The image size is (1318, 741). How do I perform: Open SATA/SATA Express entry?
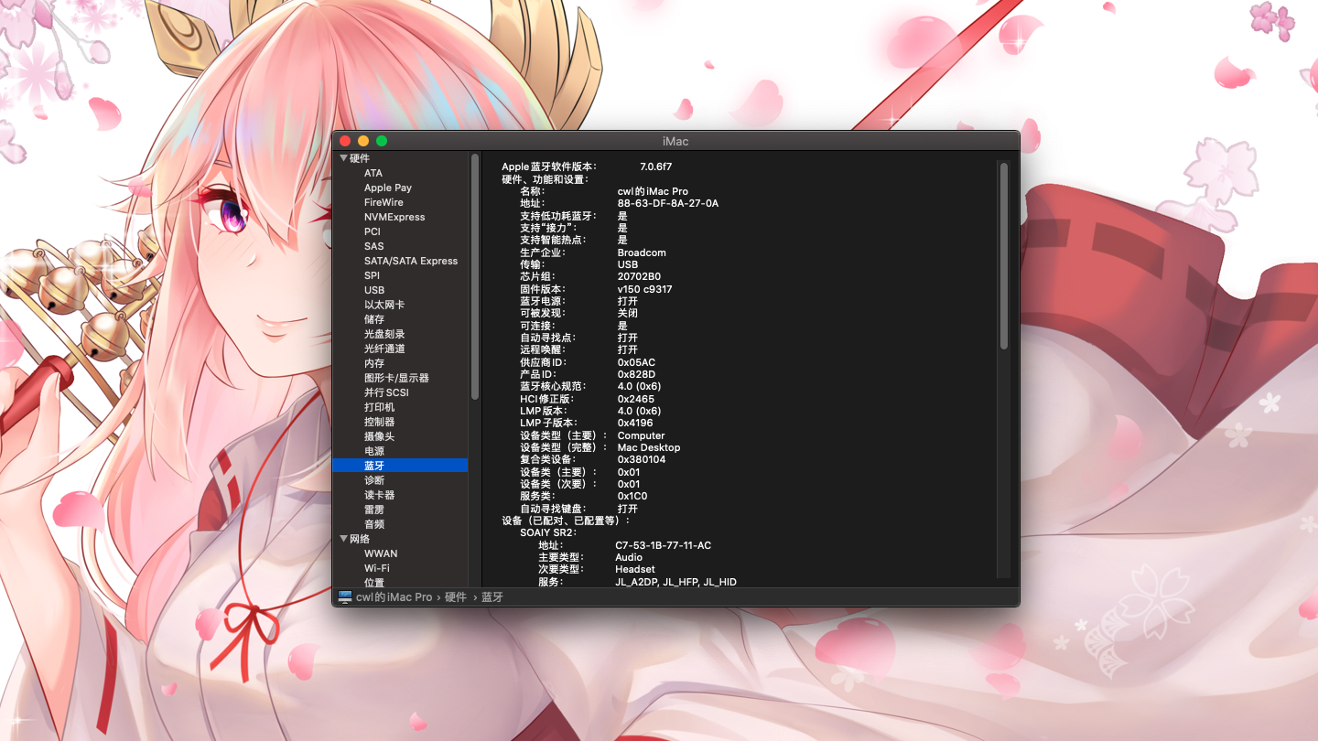[x=411, y=261]
